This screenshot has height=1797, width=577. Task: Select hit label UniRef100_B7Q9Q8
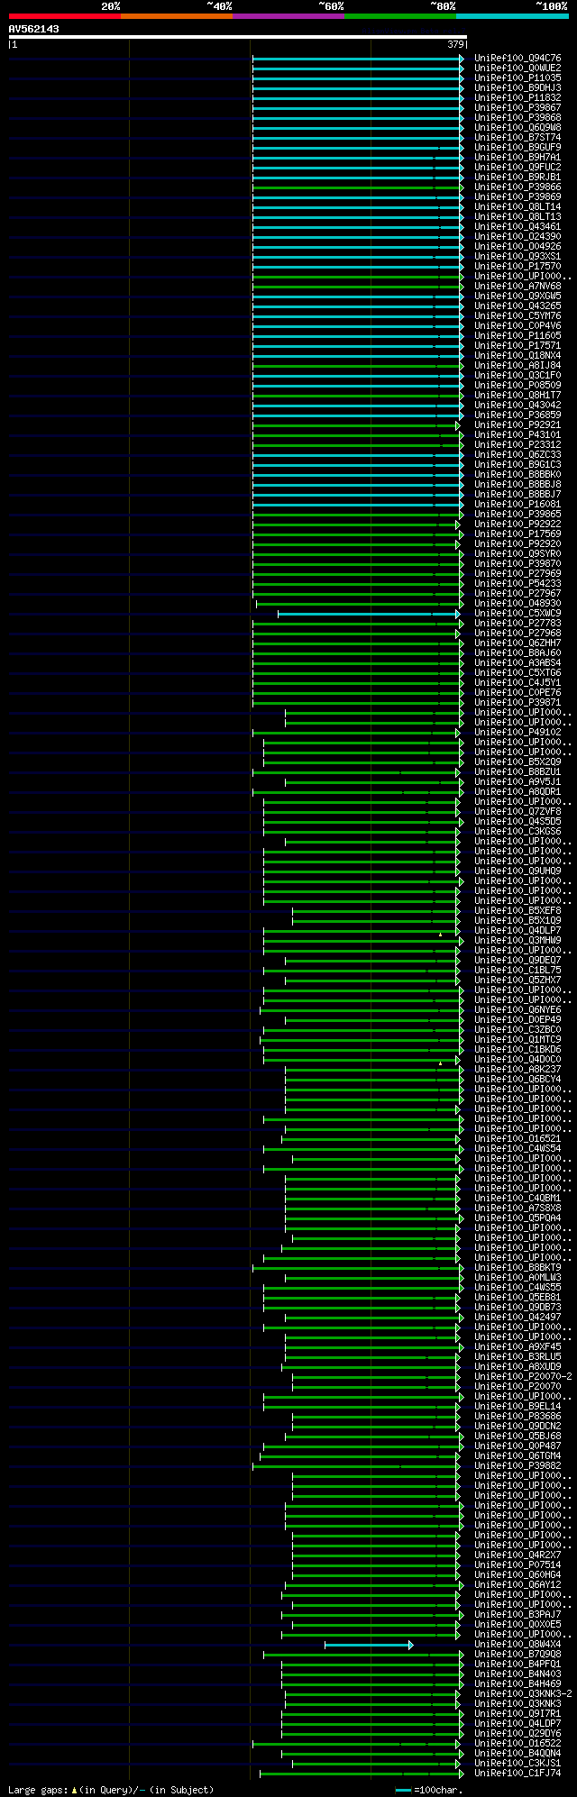click(517, 1655)
